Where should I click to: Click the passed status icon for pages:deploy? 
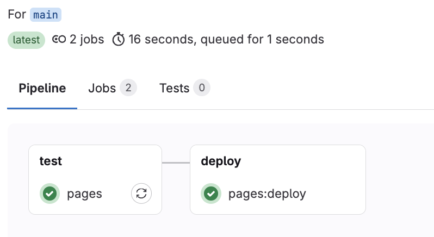pyautogui.click(x=211, y=194)
